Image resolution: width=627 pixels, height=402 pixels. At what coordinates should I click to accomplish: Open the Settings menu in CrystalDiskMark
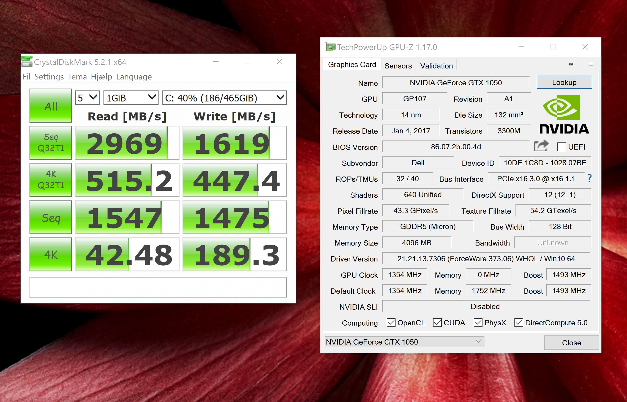point(49,77)
